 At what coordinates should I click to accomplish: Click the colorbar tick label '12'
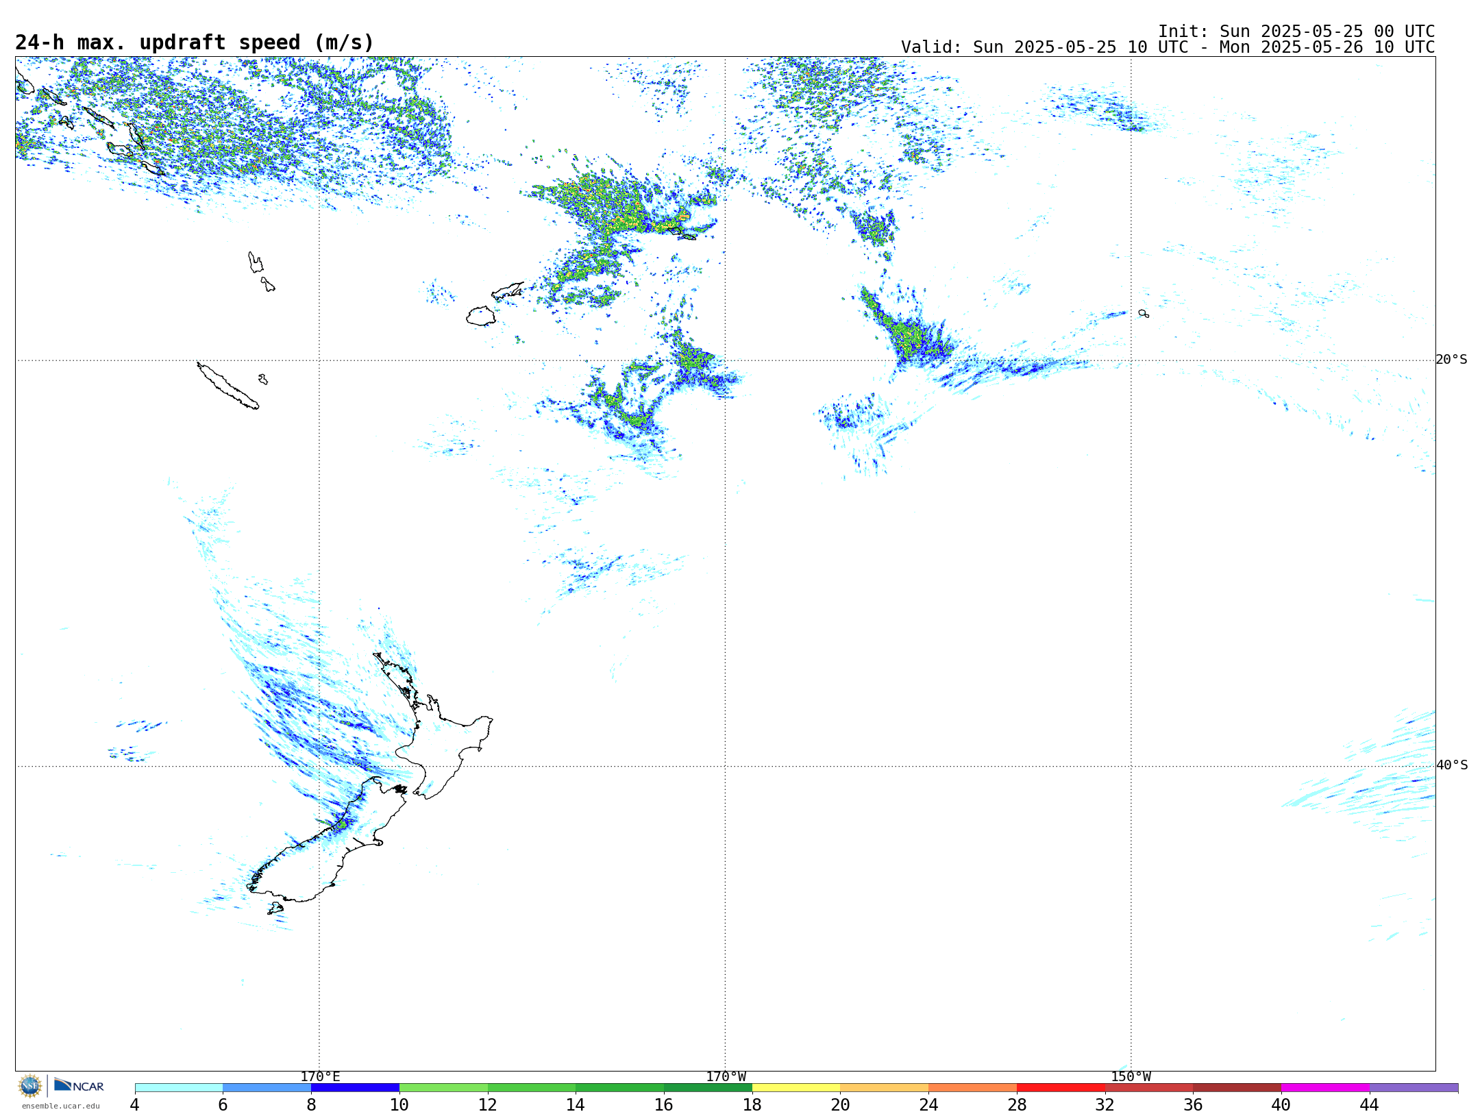pos(488,1104)
